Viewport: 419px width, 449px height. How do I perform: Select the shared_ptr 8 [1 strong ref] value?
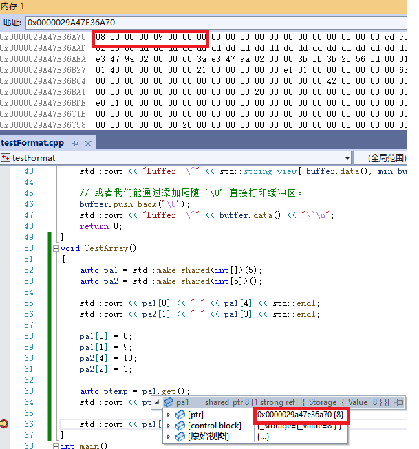(x=297, y=402)
